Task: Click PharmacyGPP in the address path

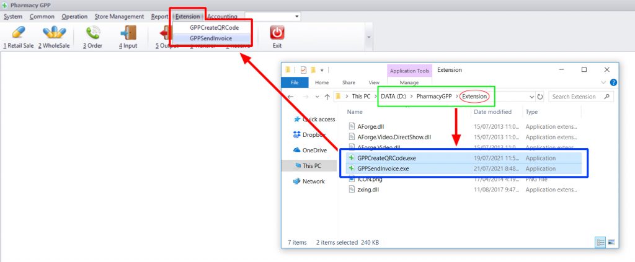Action: [434, 97]
